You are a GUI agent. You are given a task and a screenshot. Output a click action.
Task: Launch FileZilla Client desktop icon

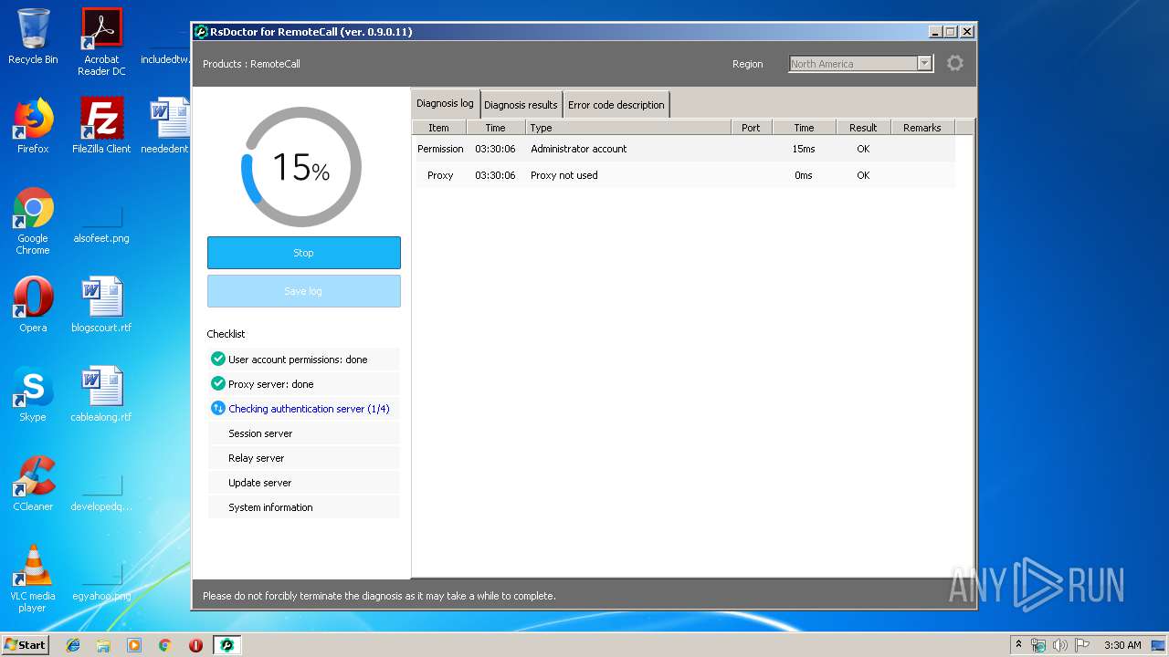point(101,126)
